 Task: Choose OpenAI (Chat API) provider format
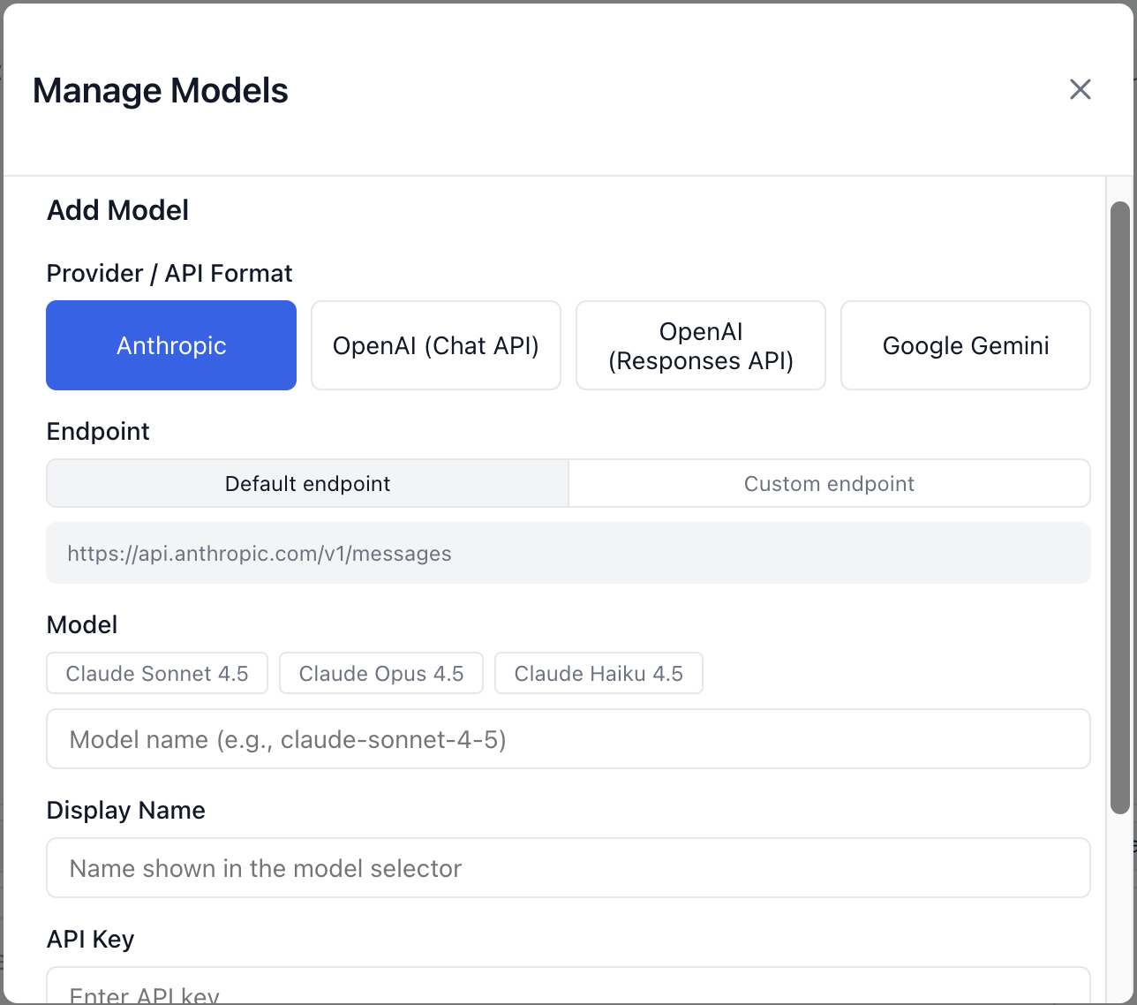[x=436, y=345]
